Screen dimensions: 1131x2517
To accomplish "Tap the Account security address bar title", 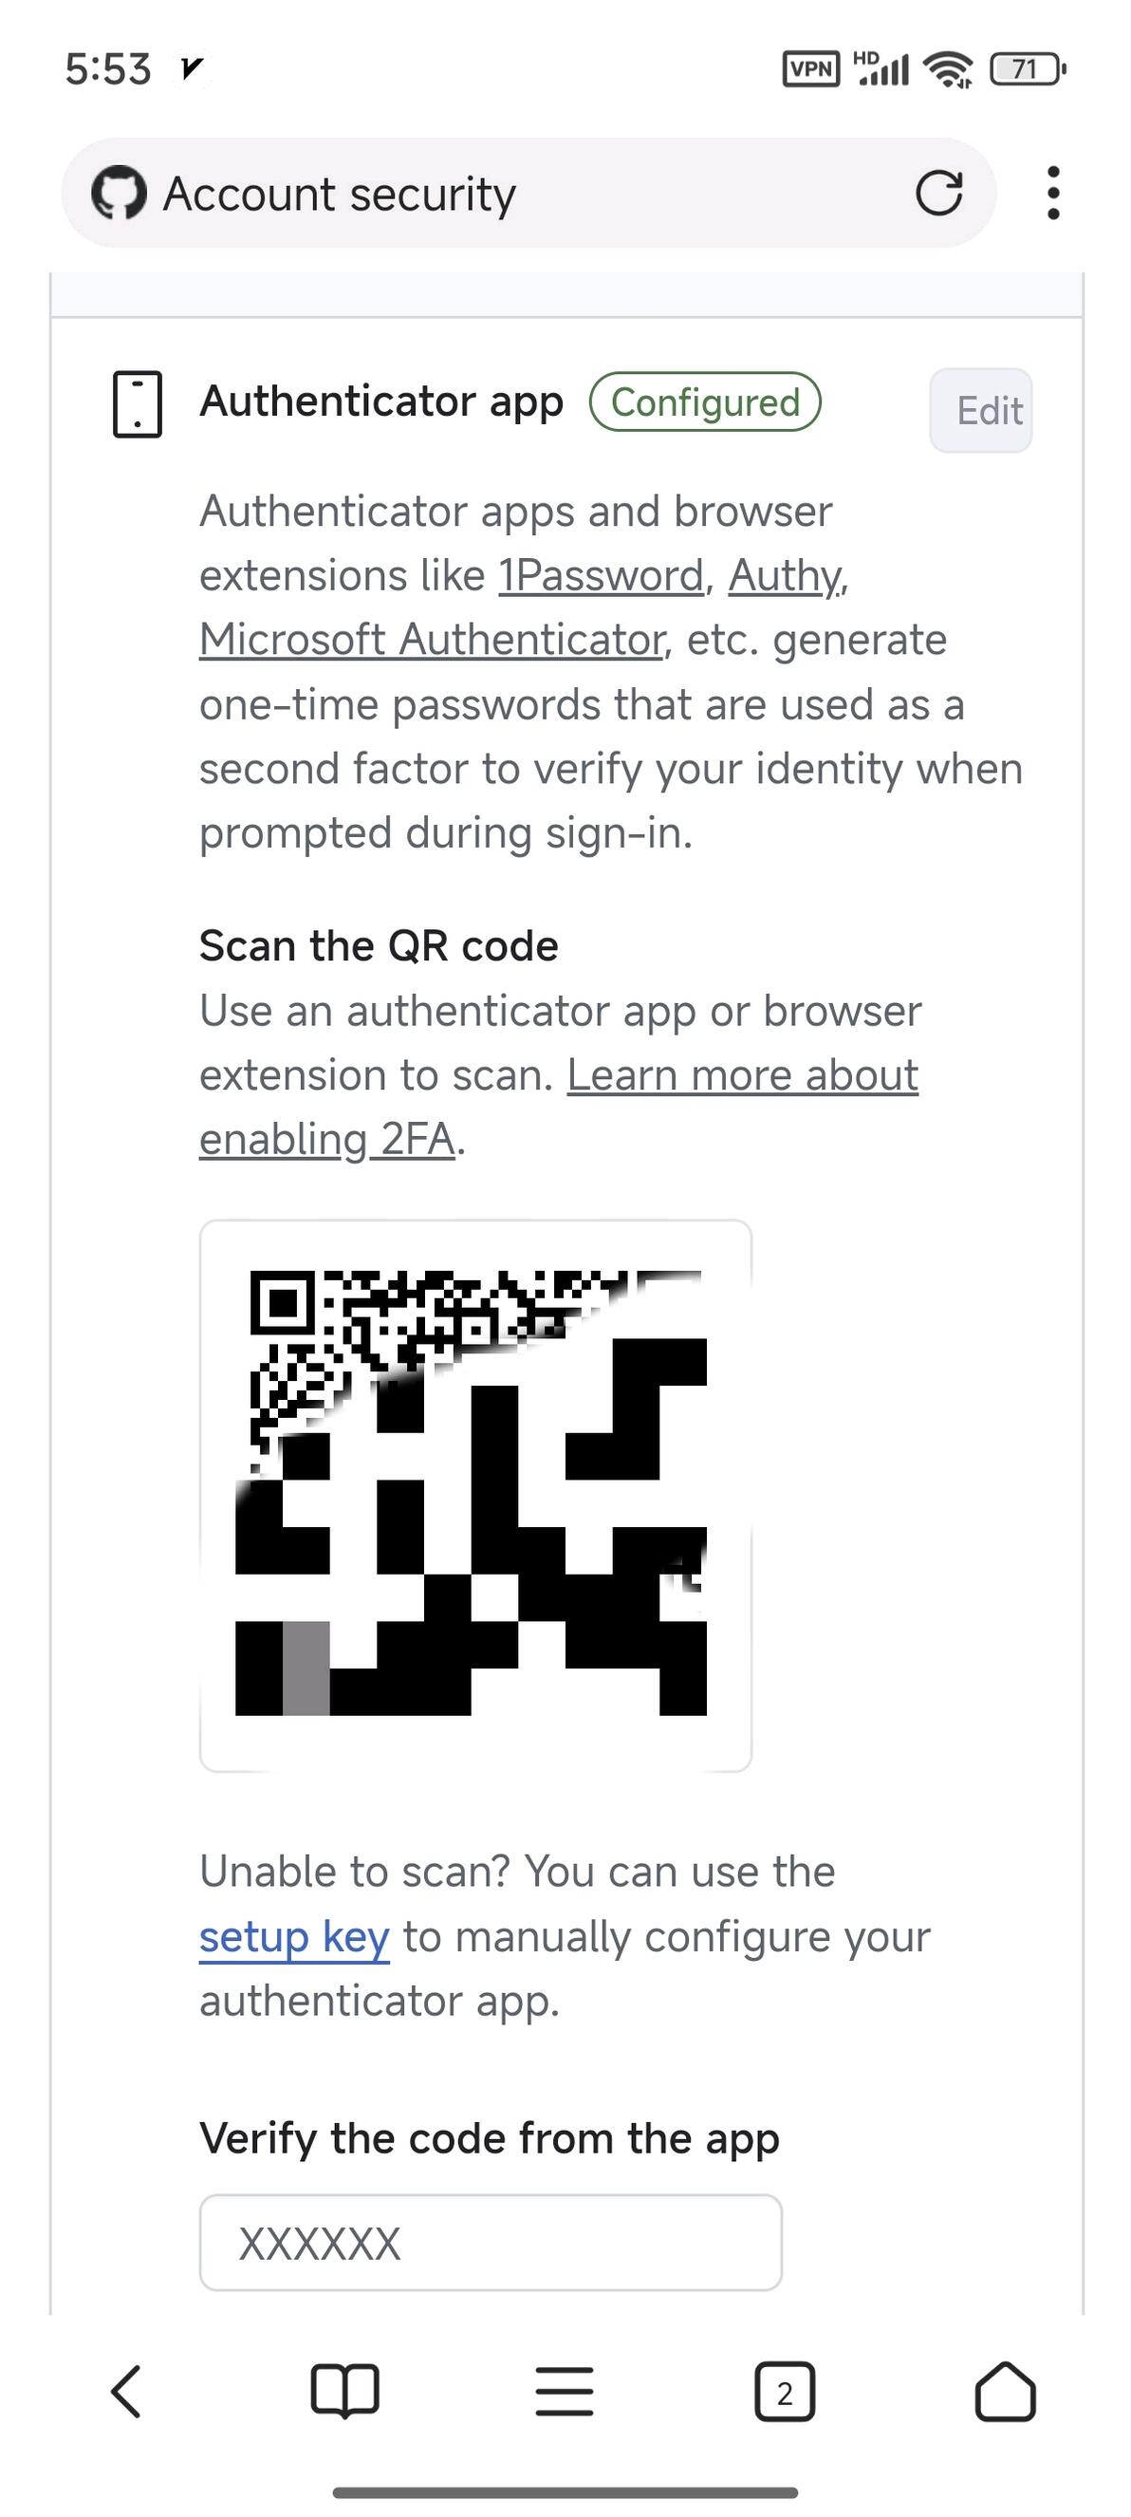I will [339, 194].
